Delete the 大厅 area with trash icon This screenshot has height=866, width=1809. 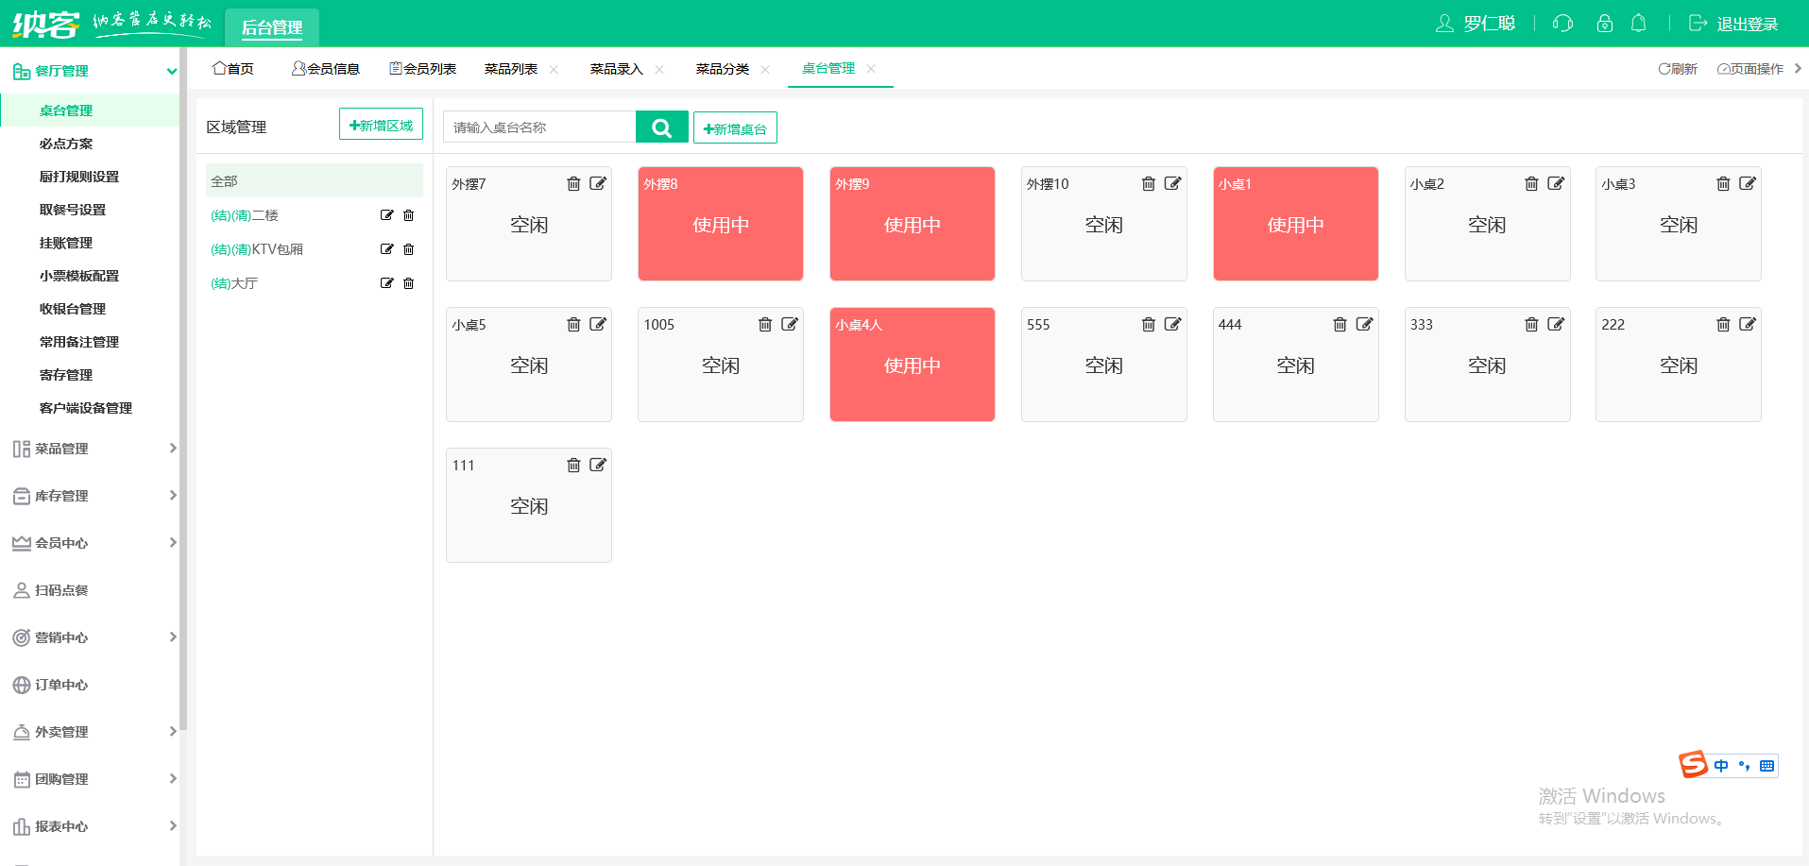click(x=408, y=283)
